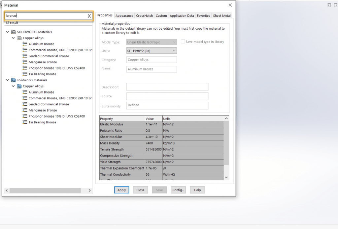Click the Source input field
Screen dimensions: 338x229
click(x=167, y=96)
